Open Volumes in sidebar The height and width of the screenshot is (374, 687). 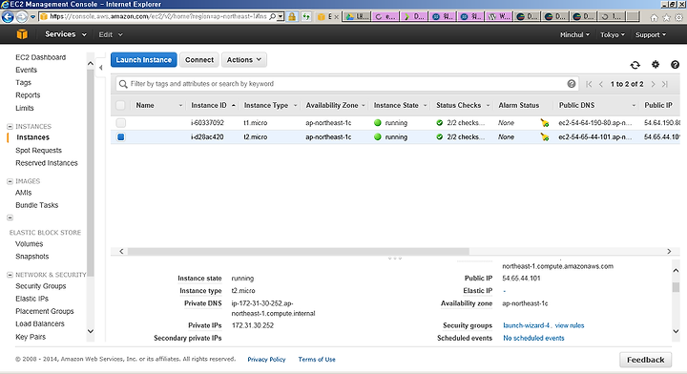(x=29, y=244)
